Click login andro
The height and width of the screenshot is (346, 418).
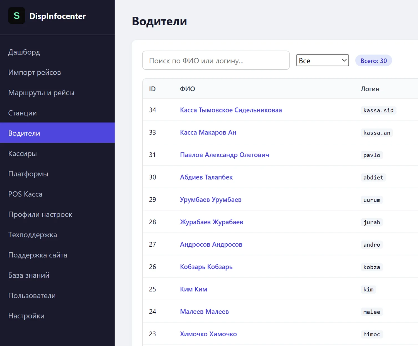(372, 245)
